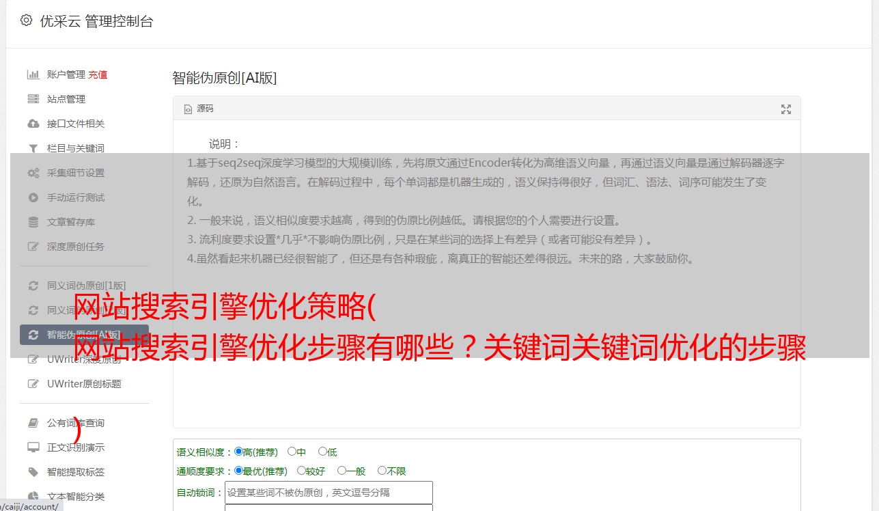
Task: Click the red 充值 link
Action: point(98,74)
